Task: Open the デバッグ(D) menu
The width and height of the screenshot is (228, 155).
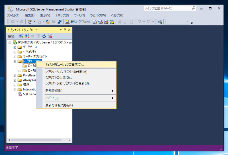Action: tap(62, 15)
